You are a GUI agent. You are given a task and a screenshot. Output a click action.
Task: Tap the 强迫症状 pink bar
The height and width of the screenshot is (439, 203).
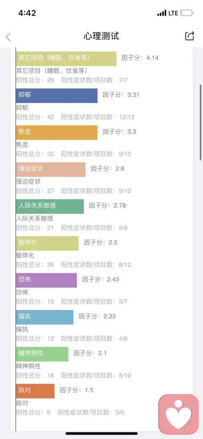click(x=51, y=170)
